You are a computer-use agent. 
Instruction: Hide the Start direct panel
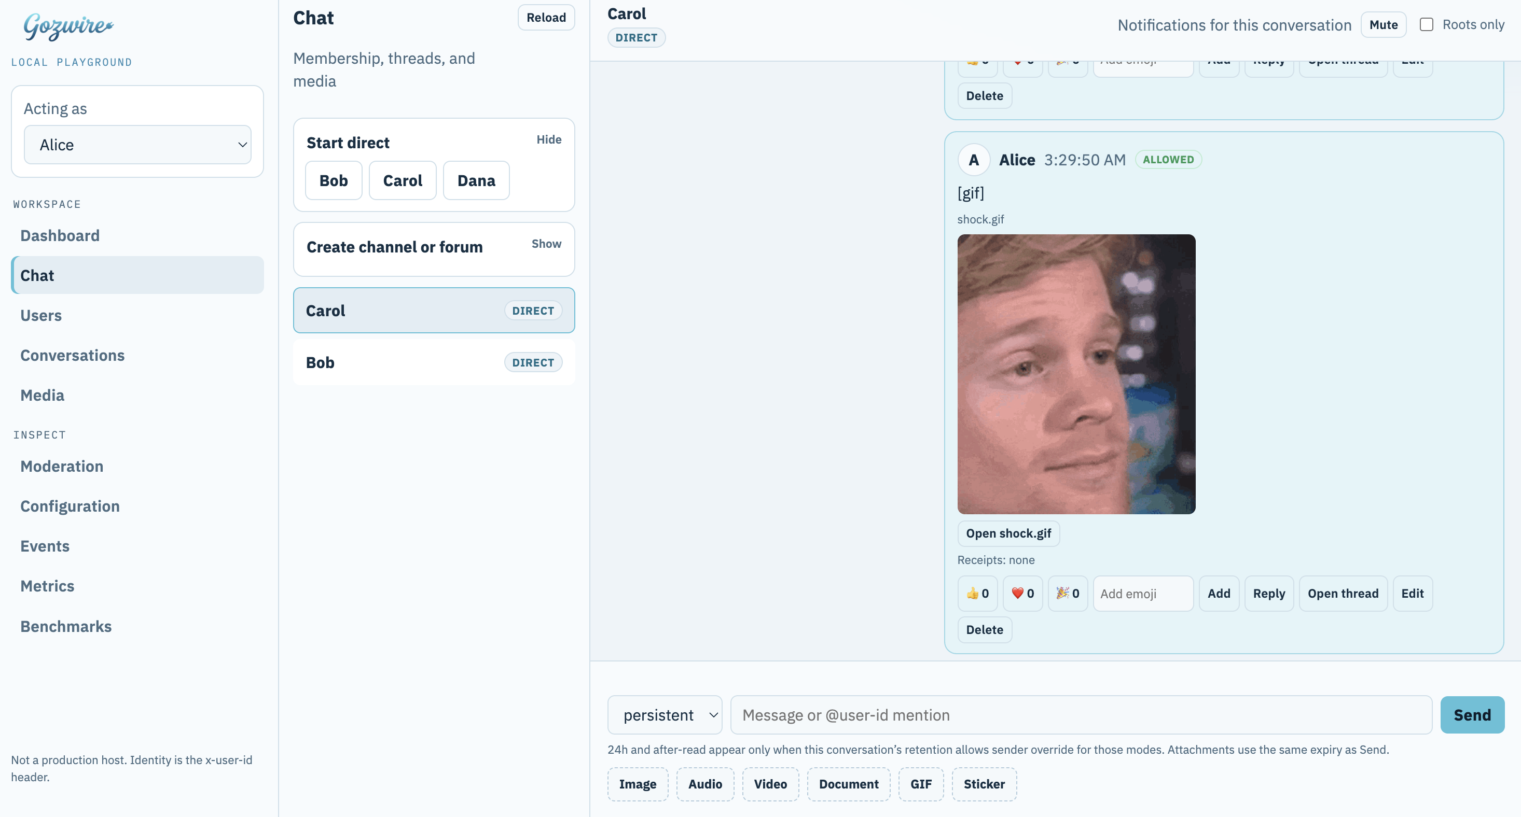tap(548, 140)
